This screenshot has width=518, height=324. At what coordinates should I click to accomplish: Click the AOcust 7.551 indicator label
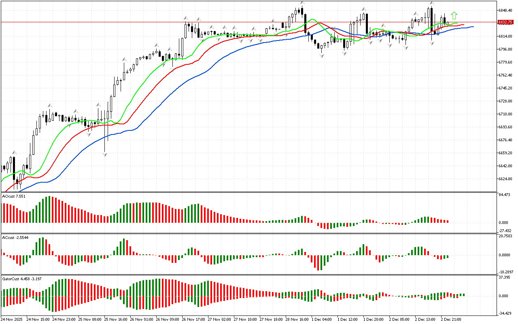[14, 196]
